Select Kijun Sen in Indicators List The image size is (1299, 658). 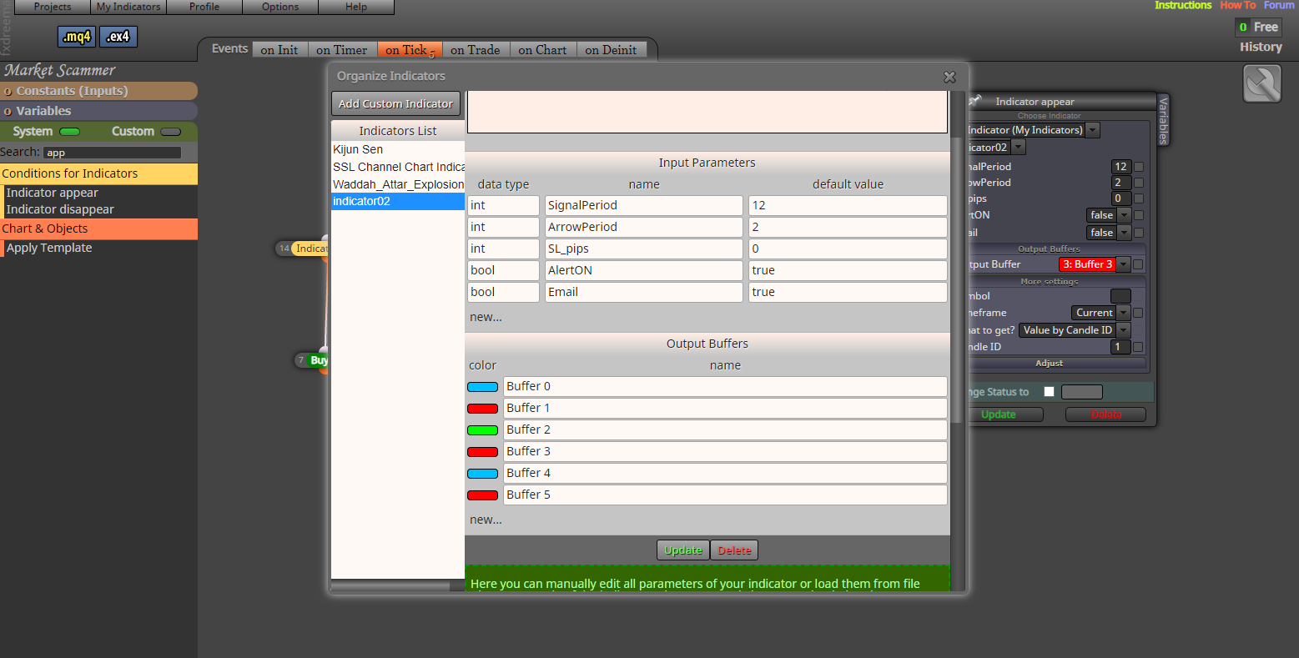point(398,149)
